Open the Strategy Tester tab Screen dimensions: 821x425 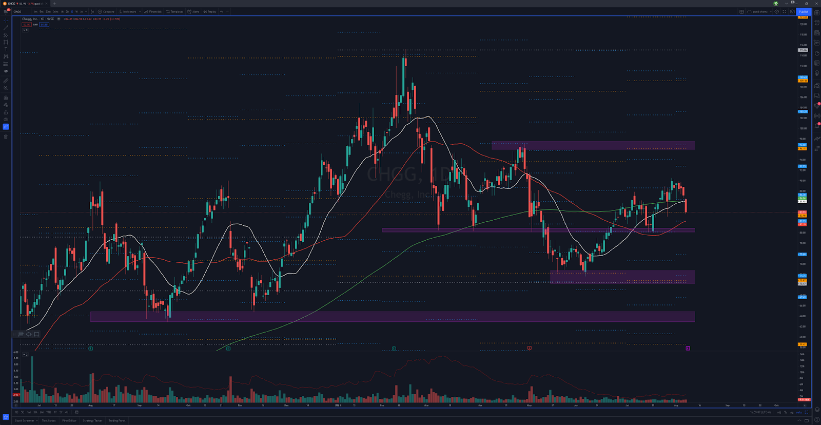pyautogui.click(x=92, y=420)
